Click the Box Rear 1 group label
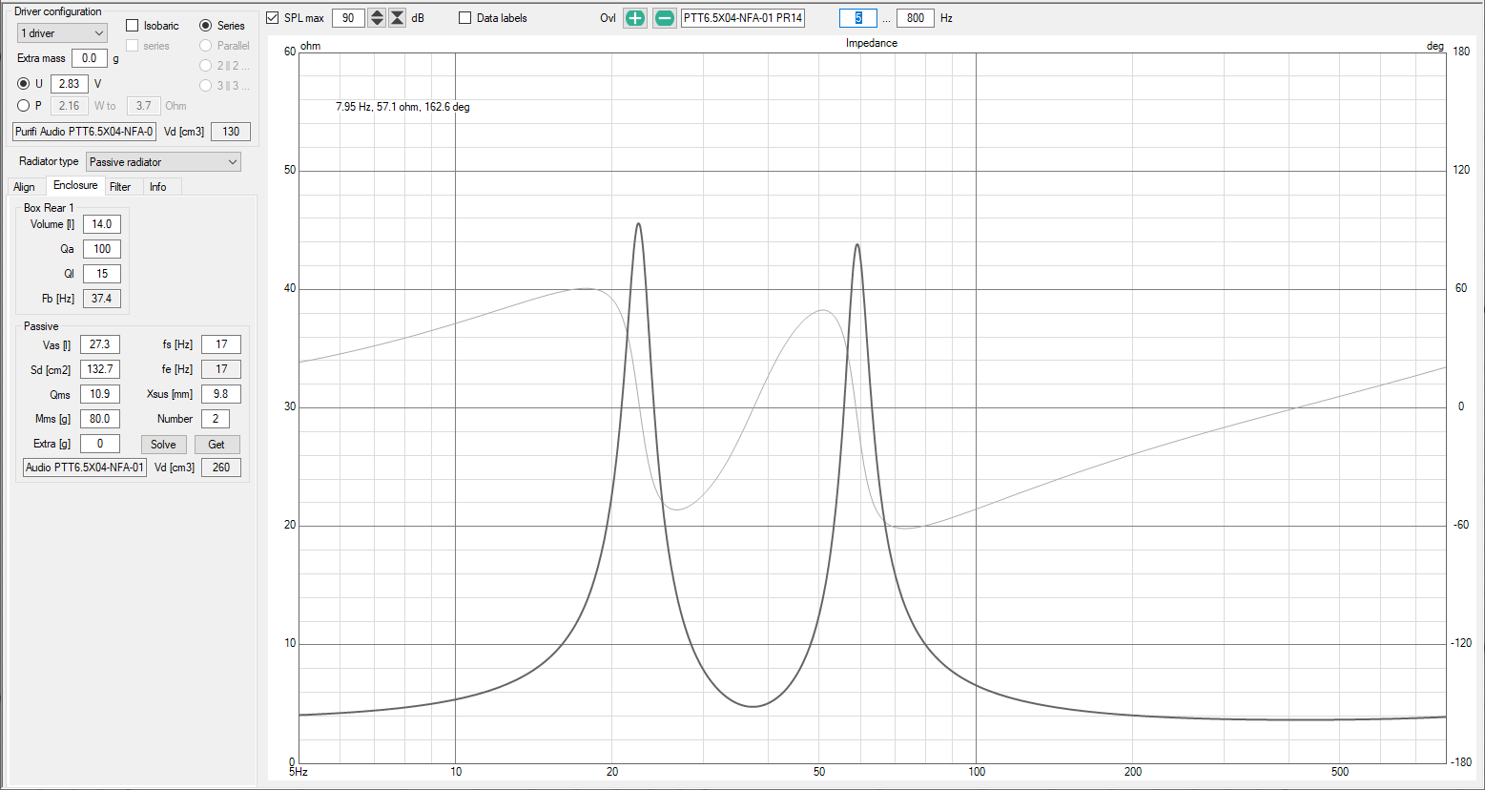 (x=49, y=208)
